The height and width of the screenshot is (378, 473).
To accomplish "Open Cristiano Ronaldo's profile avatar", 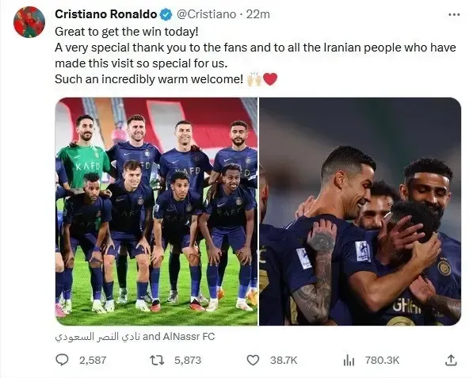I will point(29,22).
